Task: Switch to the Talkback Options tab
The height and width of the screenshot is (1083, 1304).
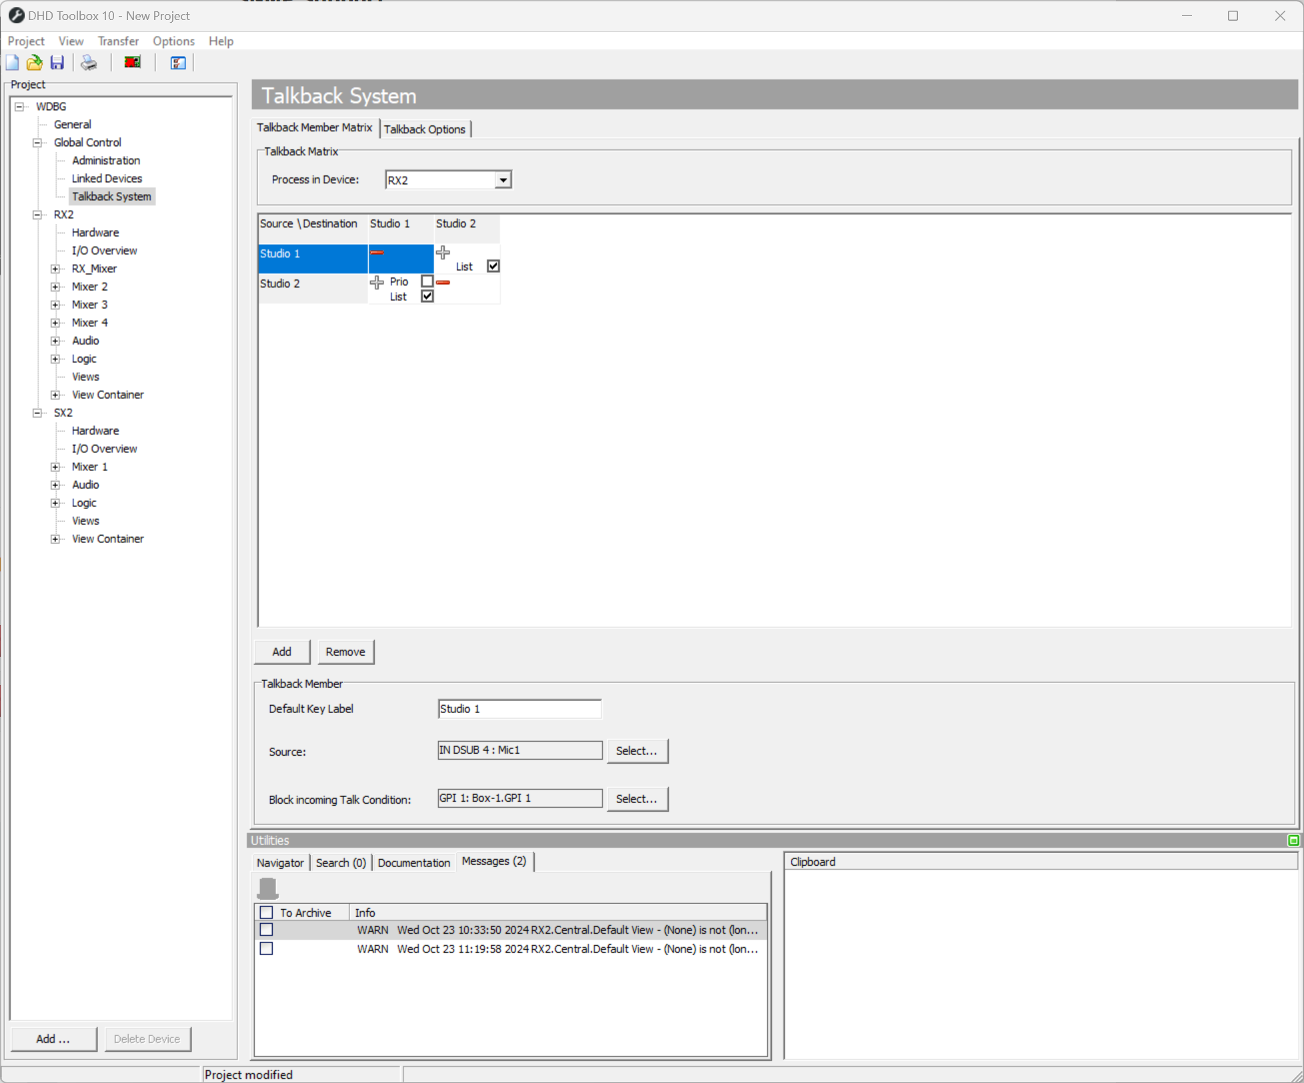Action: click(x=425, y=129)
